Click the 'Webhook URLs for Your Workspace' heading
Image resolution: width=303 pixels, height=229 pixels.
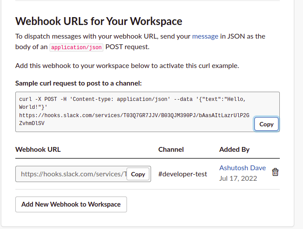click(x=99, y=21)
